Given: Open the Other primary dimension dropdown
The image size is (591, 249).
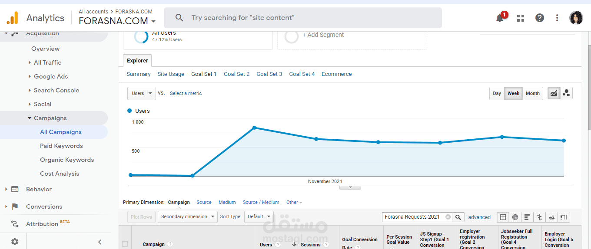Looking at the screenshot, I should [x=294, y=202].
